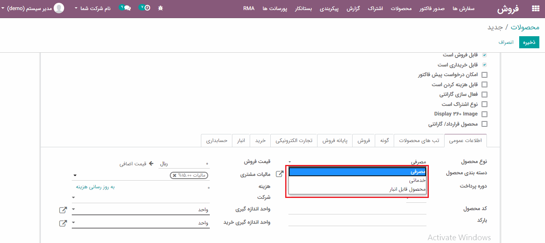Enable امکان درخواست پیش فاکتور checkbox
Viewport: 545px width, 243px height.
pyautogui.click(x=484, y=75)
